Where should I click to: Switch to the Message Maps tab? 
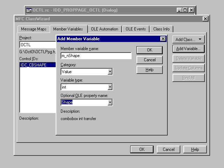click(33, 29)
